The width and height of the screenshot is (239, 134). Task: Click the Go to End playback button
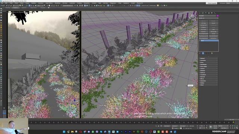point(207,126)
